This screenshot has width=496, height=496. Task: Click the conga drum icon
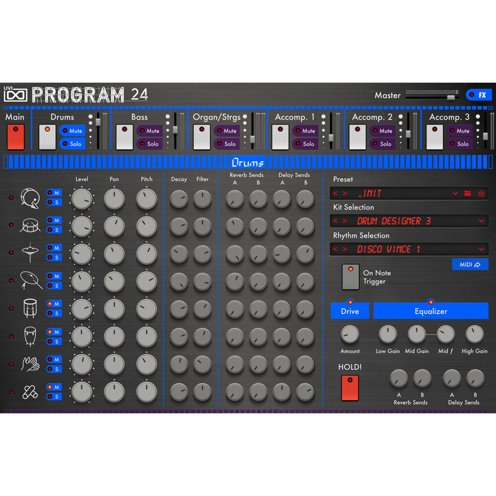[30, 336]
